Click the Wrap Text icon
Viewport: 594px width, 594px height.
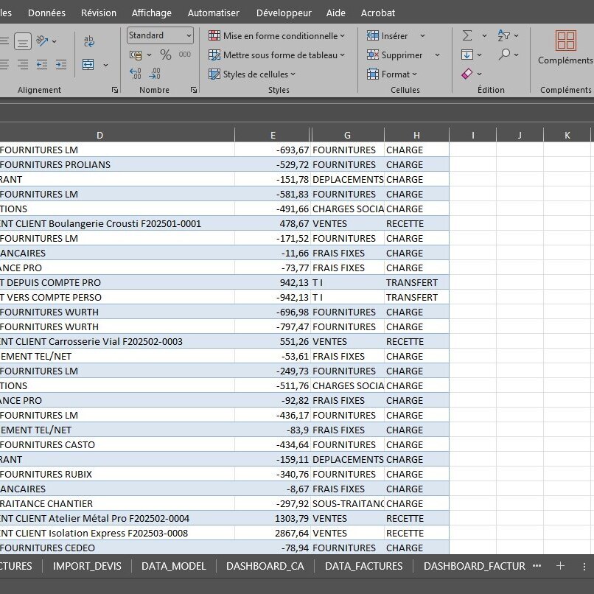(89, 41)
